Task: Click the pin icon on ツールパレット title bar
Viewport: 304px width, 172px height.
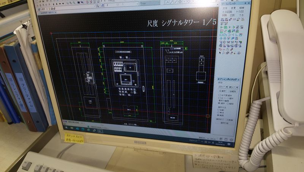Action: pos(244,3)
